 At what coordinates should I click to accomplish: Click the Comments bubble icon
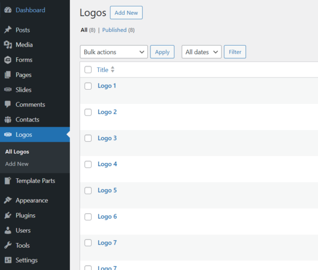(x=8, y=104)
